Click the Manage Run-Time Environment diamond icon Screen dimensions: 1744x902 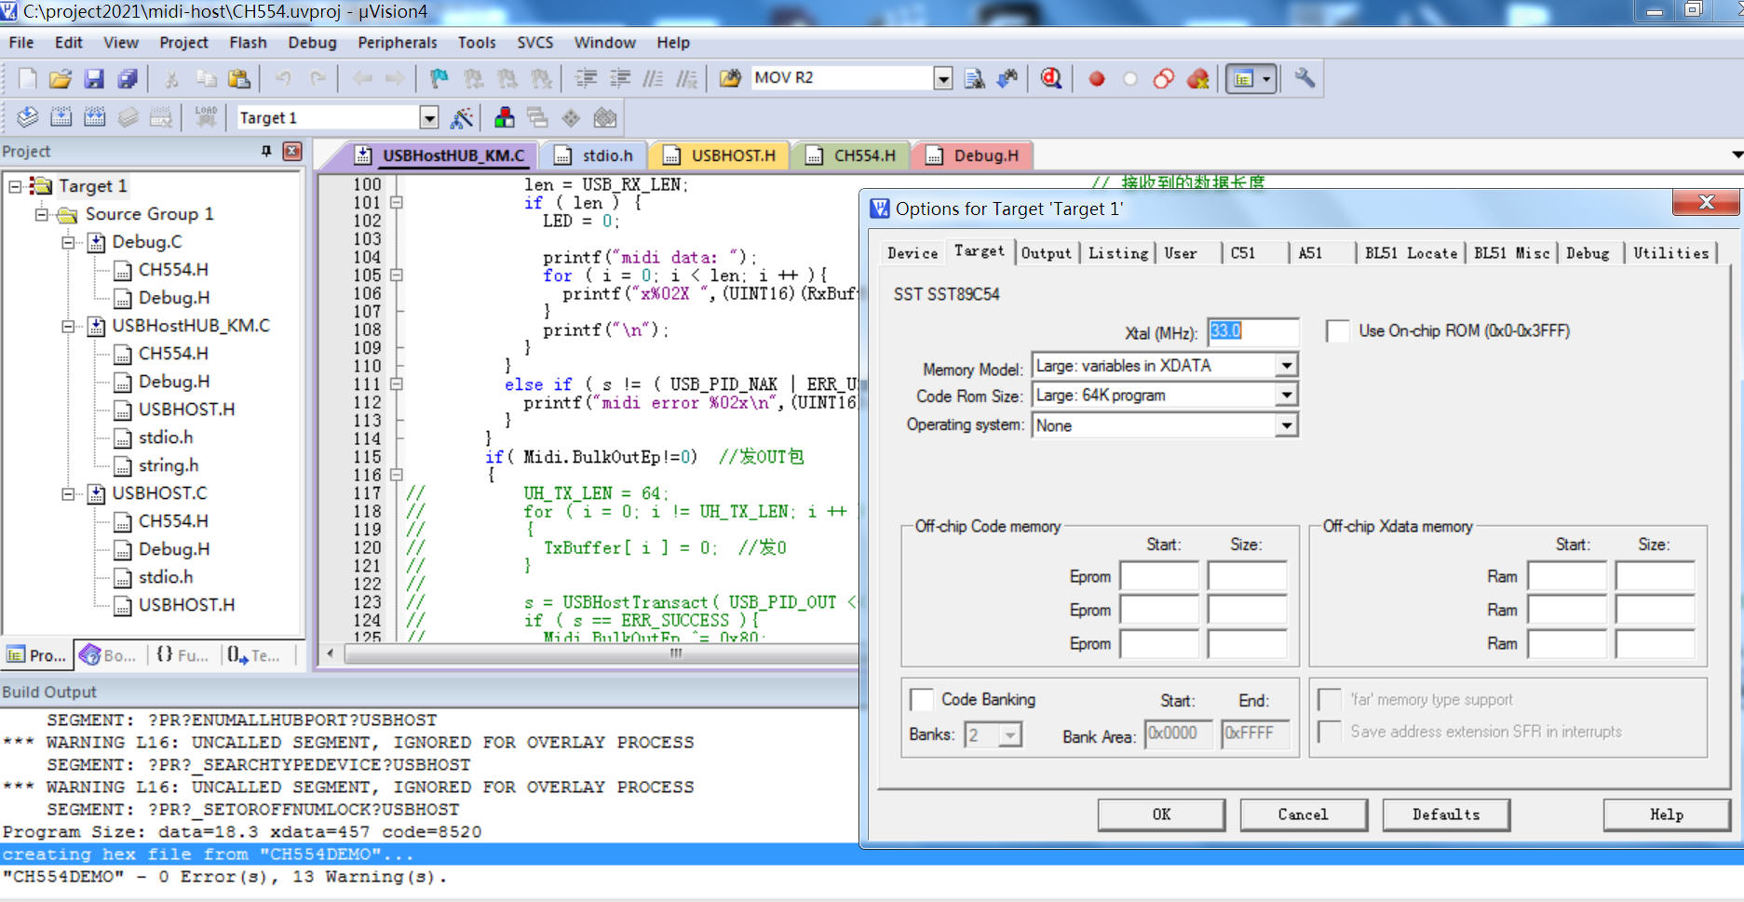[x=571, y=117]
